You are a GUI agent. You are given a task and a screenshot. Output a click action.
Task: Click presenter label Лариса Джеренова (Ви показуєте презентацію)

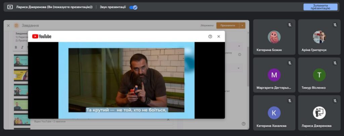coord(54,7)
